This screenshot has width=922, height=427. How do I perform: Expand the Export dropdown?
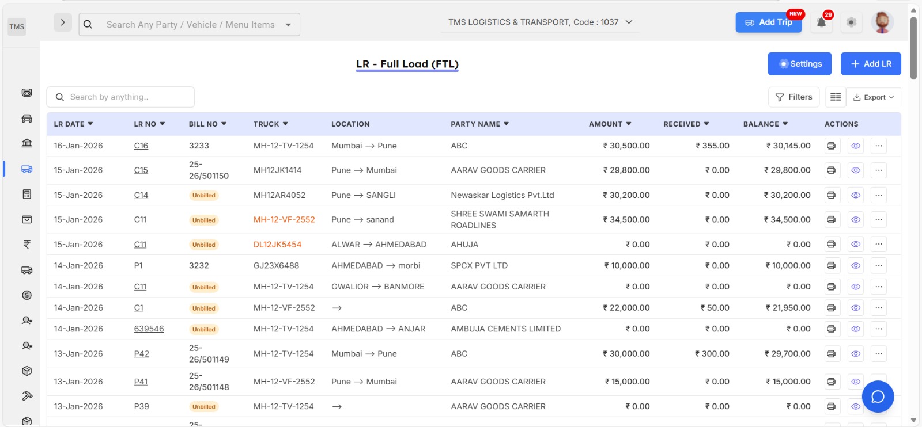[x=874, y=97]
